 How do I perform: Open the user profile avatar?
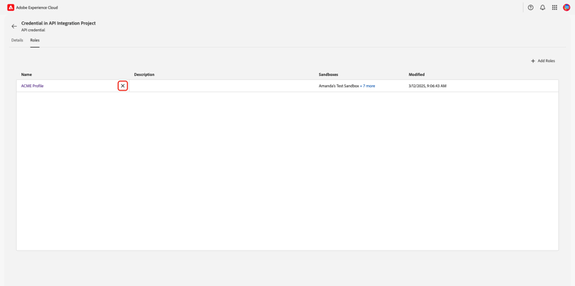tap(567, 8)
